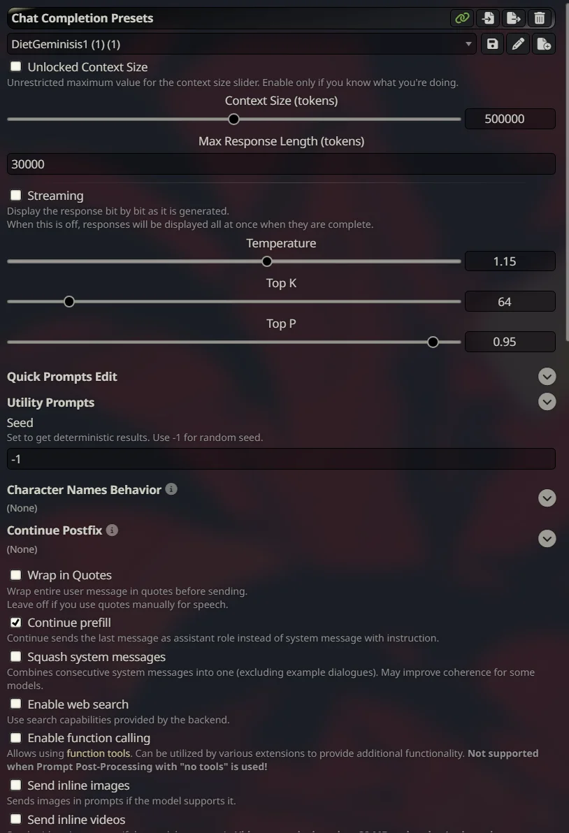
Task: Uncheck the Continue prefill checkbox
Action: click(15, 623)
